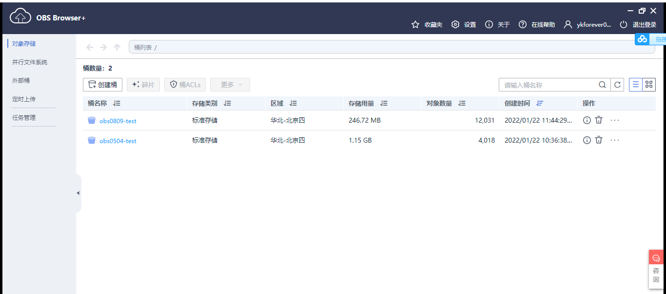Click 华北-北京四 in obs0504-test row
Image resolution: width=666 pixels, height=294 pixels.
click(x=288, y=140)
